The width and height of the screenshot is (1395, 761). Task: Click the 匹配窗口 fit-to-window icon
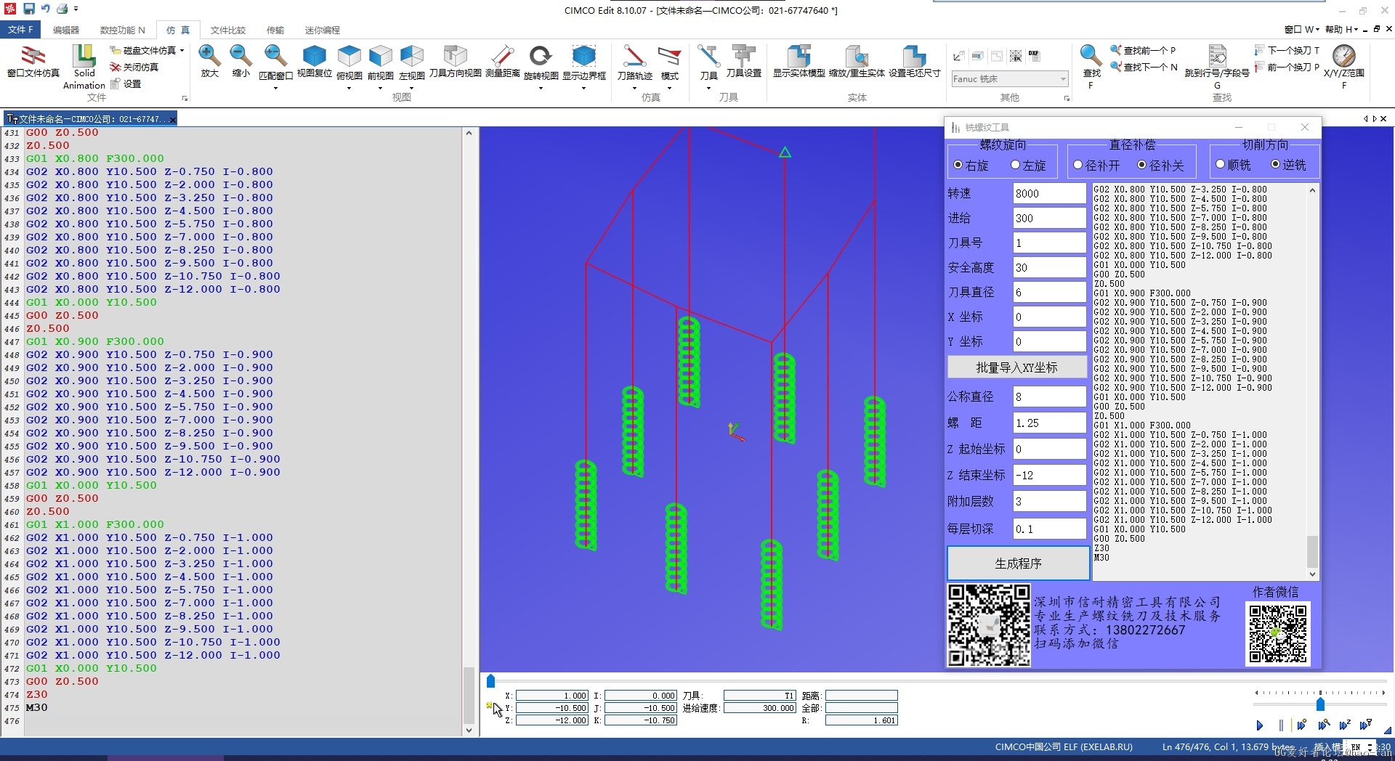click(x=275, y=55)
